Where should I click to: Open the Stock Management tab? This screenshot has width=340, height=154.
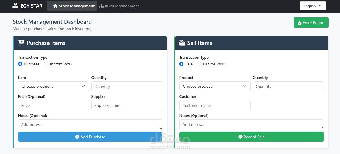tap(72, 6)
